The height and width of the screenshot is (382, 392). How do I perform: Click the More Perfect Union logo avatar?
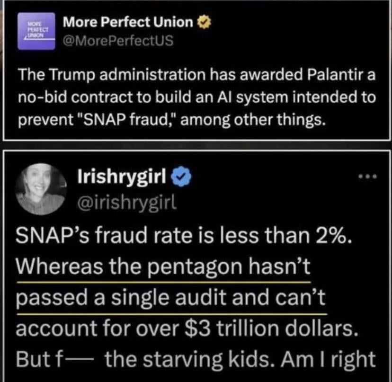tap(36, 31)
